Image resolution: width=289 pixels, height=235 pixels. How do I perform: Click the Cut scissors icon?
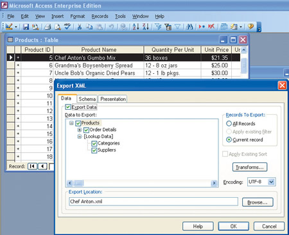click(x=80, y=27)
